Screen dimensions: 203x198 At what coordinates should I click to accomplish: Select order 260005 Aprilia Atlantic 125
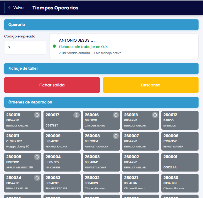pyautogui.click(x=23, y=162)
